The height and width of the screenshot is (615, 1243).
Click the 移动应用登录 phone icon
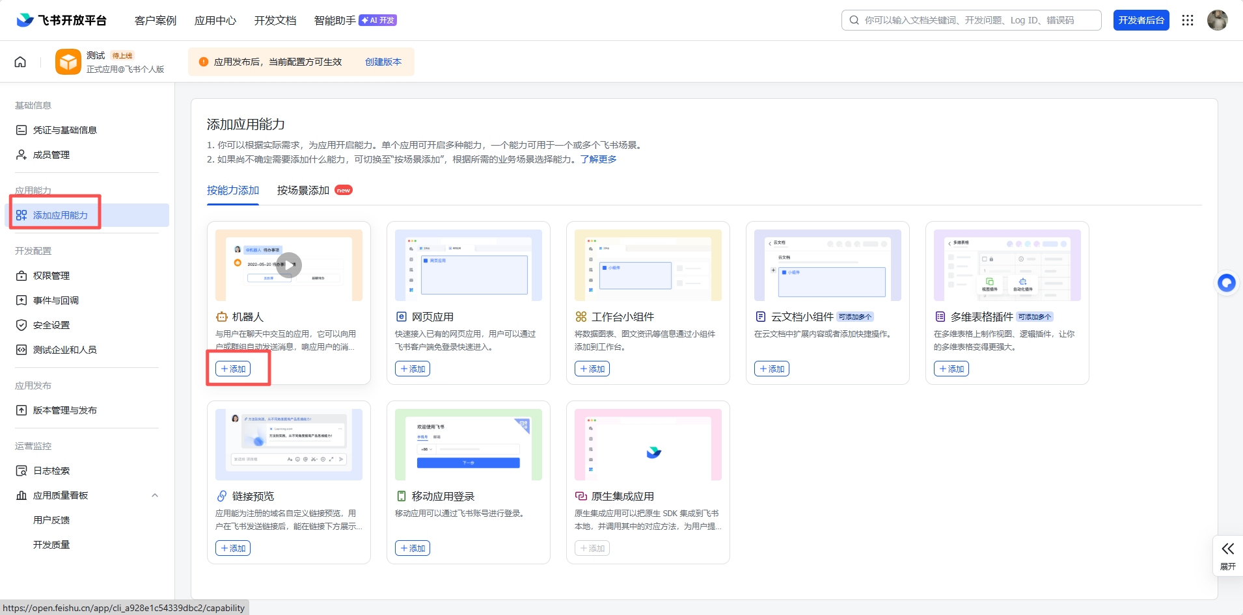(x=402, y=496)
